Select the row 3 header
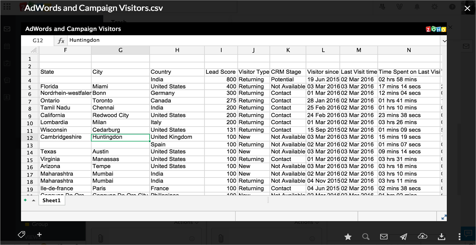476x245 pixels. [x=30, y=73]
